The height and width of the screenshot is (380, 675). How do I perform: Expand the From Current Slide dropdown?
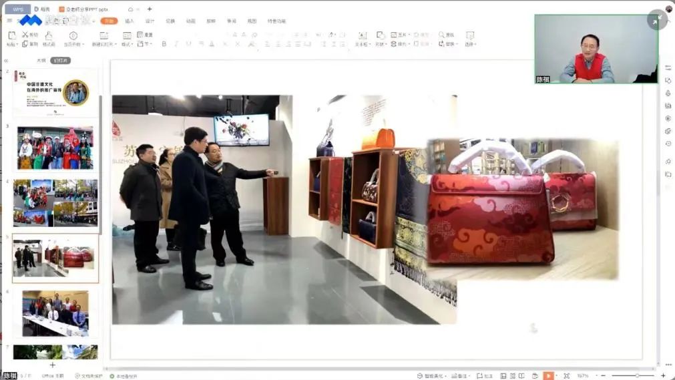point(83,44)
